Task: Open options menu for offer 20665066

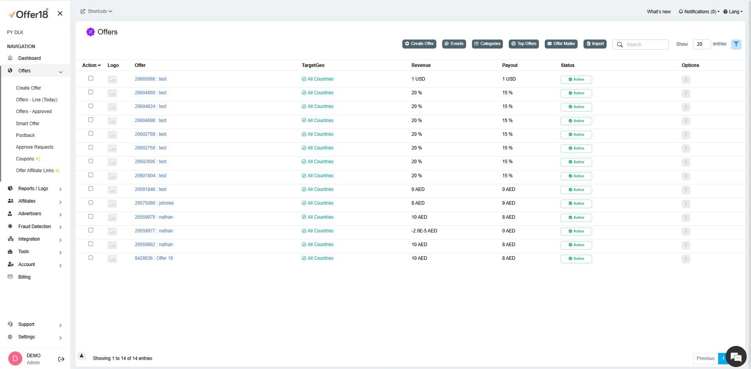Action: (x=686, y=79)
